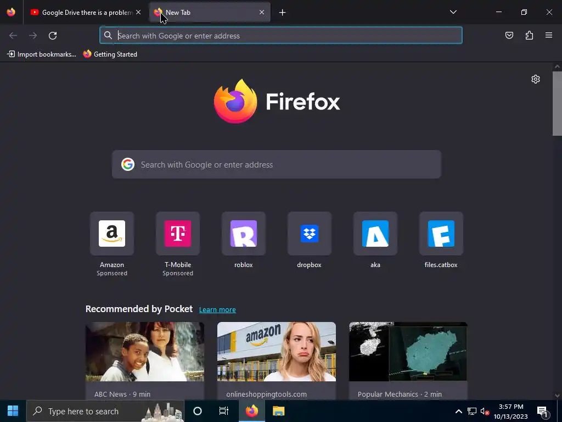Reload the current page

pyautogui.click(x=53, y=36)
